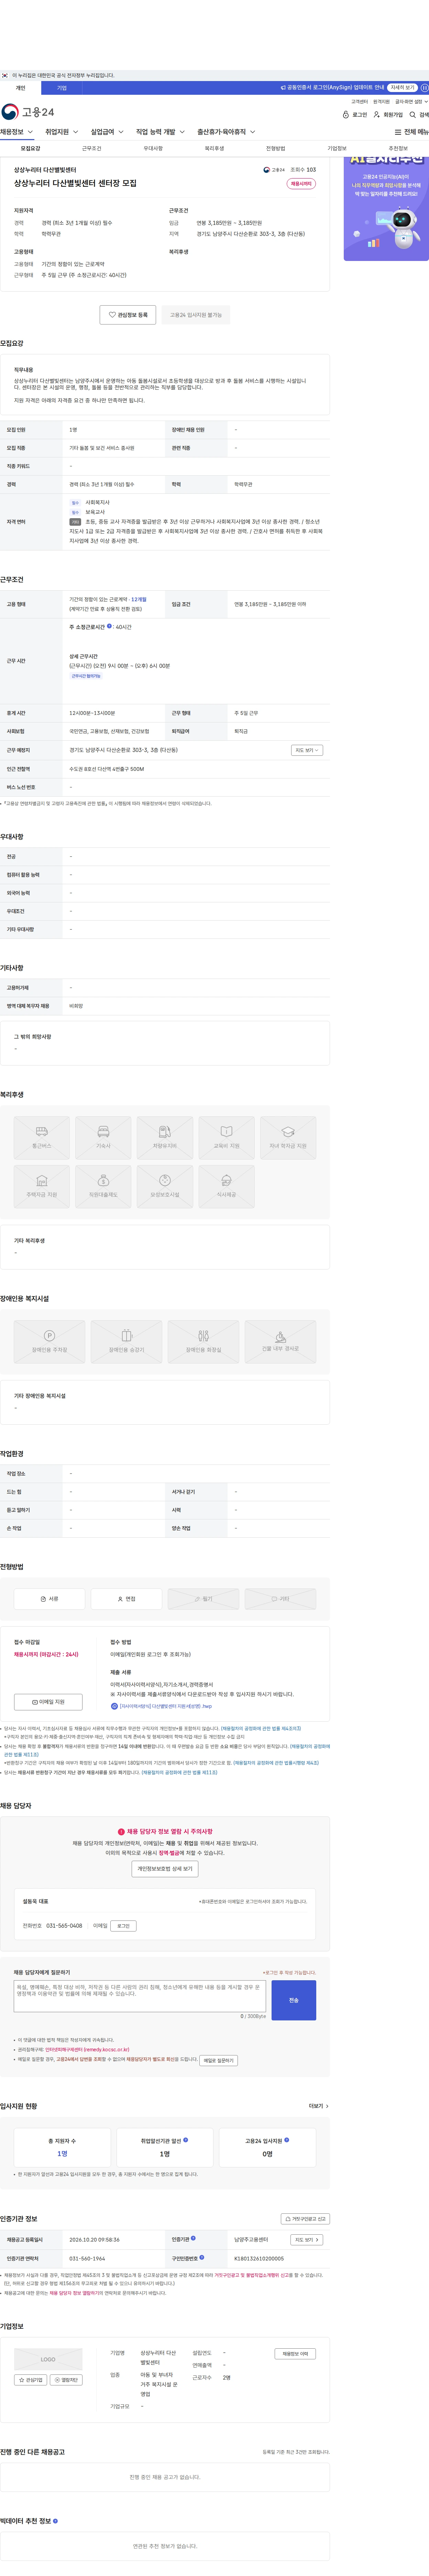Expand the 취업지원 menu
429x2576 pixels.
[62, 132]
